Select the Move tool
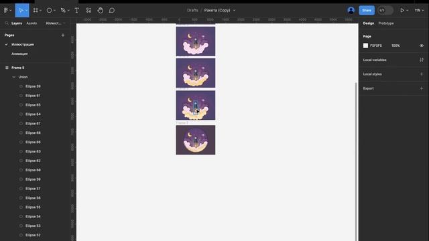Viewport: 429px width, 241px height. [x=21, y=11]
